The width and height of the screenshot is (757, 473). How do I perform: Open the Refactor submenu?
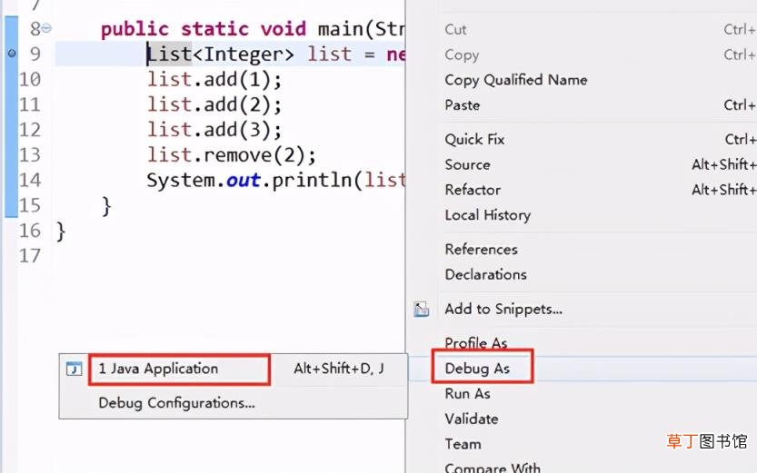473,190
